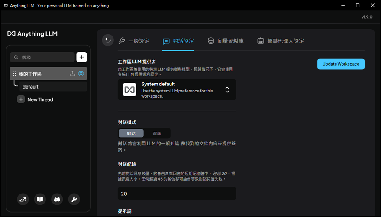Expand the System default LLM provider dropdown

tap(177, 90)
